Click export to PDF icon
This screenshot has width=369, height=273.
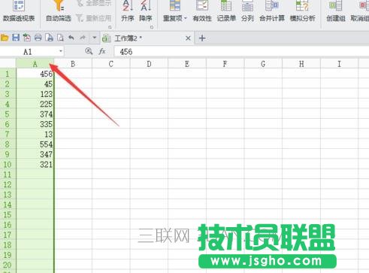(x=27, y=38)
